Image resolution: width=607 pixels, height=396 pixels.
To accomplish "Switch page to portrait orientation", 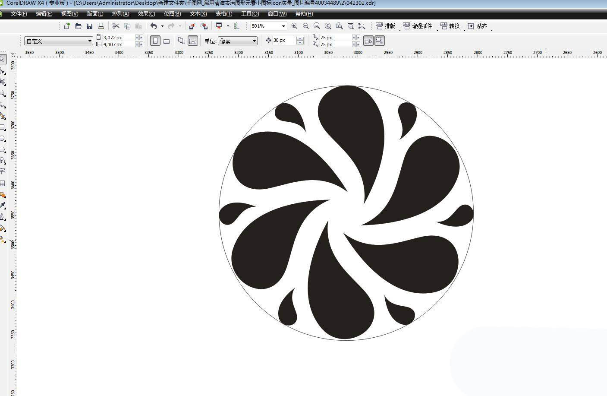I will pos(155,41).
